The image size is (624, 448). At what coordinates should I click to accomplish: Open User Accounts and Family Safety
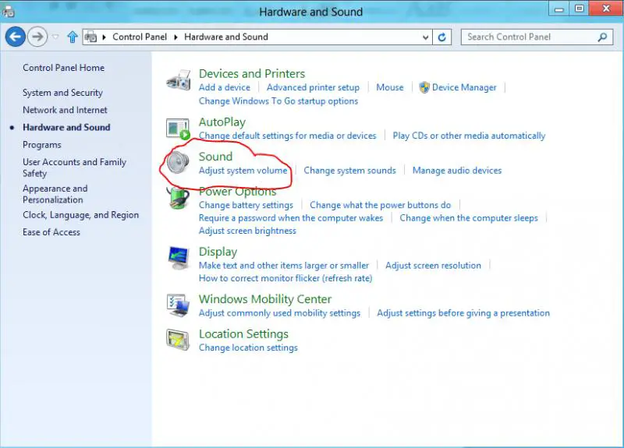point(74,168)
